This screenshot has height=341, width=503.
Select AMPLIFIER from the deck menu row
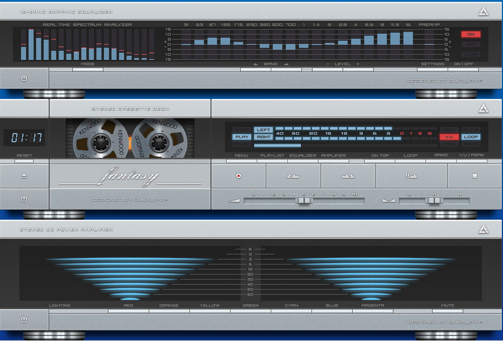tap(333, 155)
